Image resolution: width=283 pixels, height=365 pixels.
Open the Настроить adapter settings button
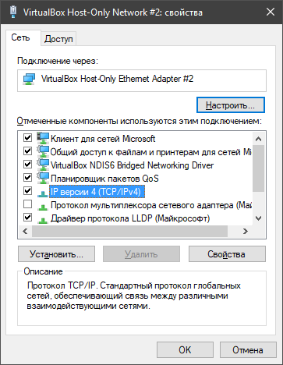231,105
